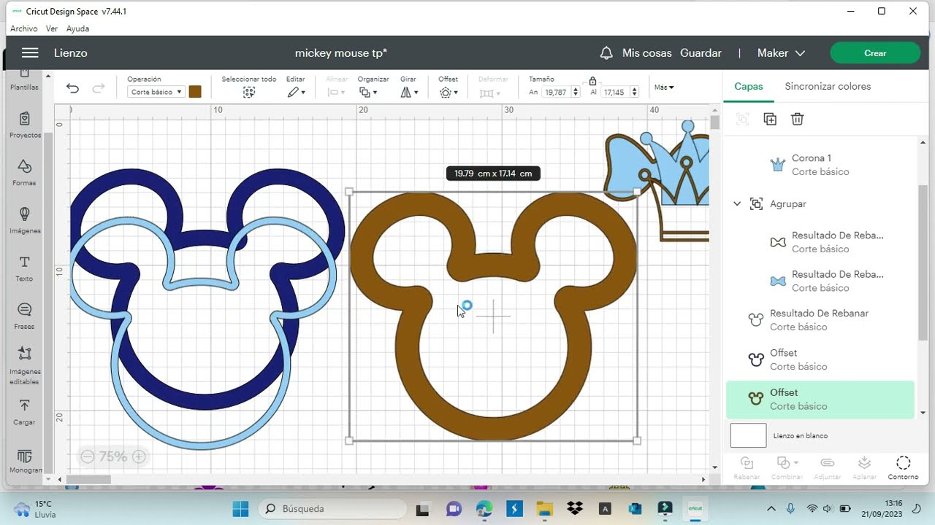Image resolution: width=935 pixels, height=525 pixels.
Task: Click the Adjuntar attach button
Action: tap(827, 468)
